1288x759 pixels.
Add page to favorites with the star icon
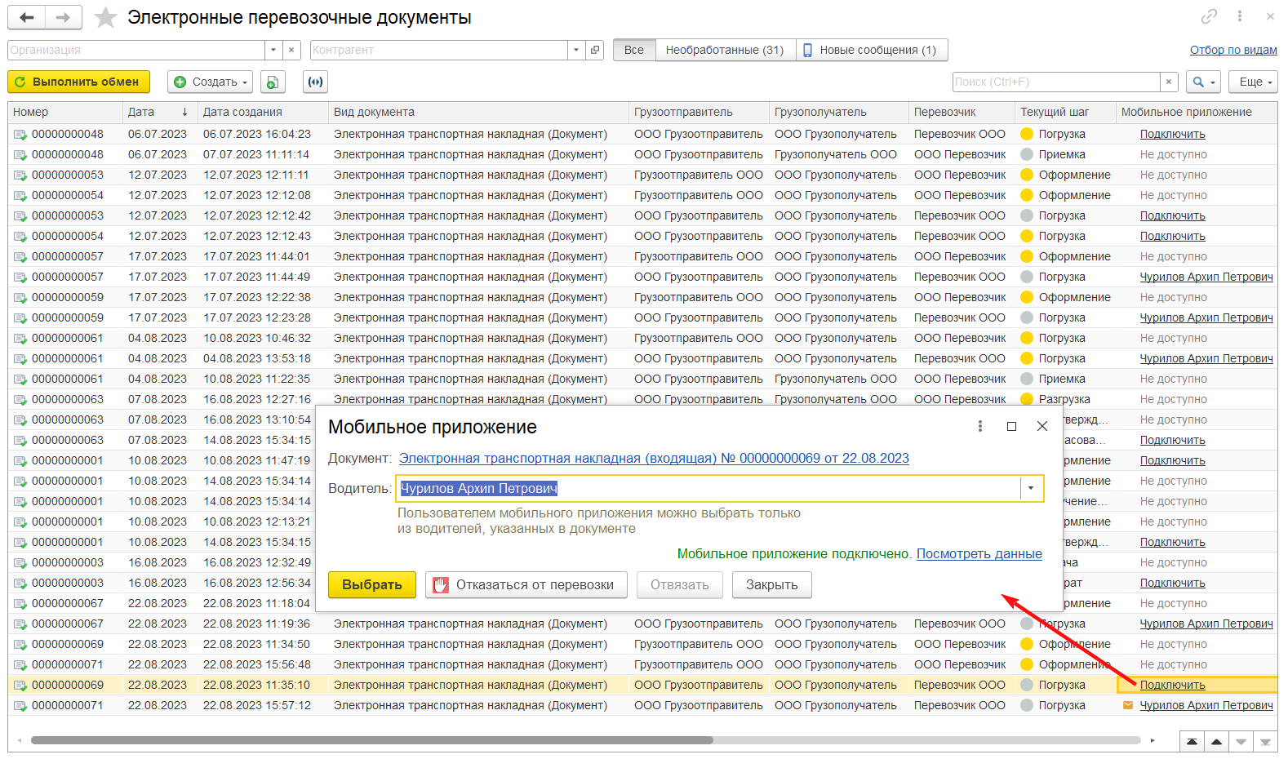pos(105,17)
